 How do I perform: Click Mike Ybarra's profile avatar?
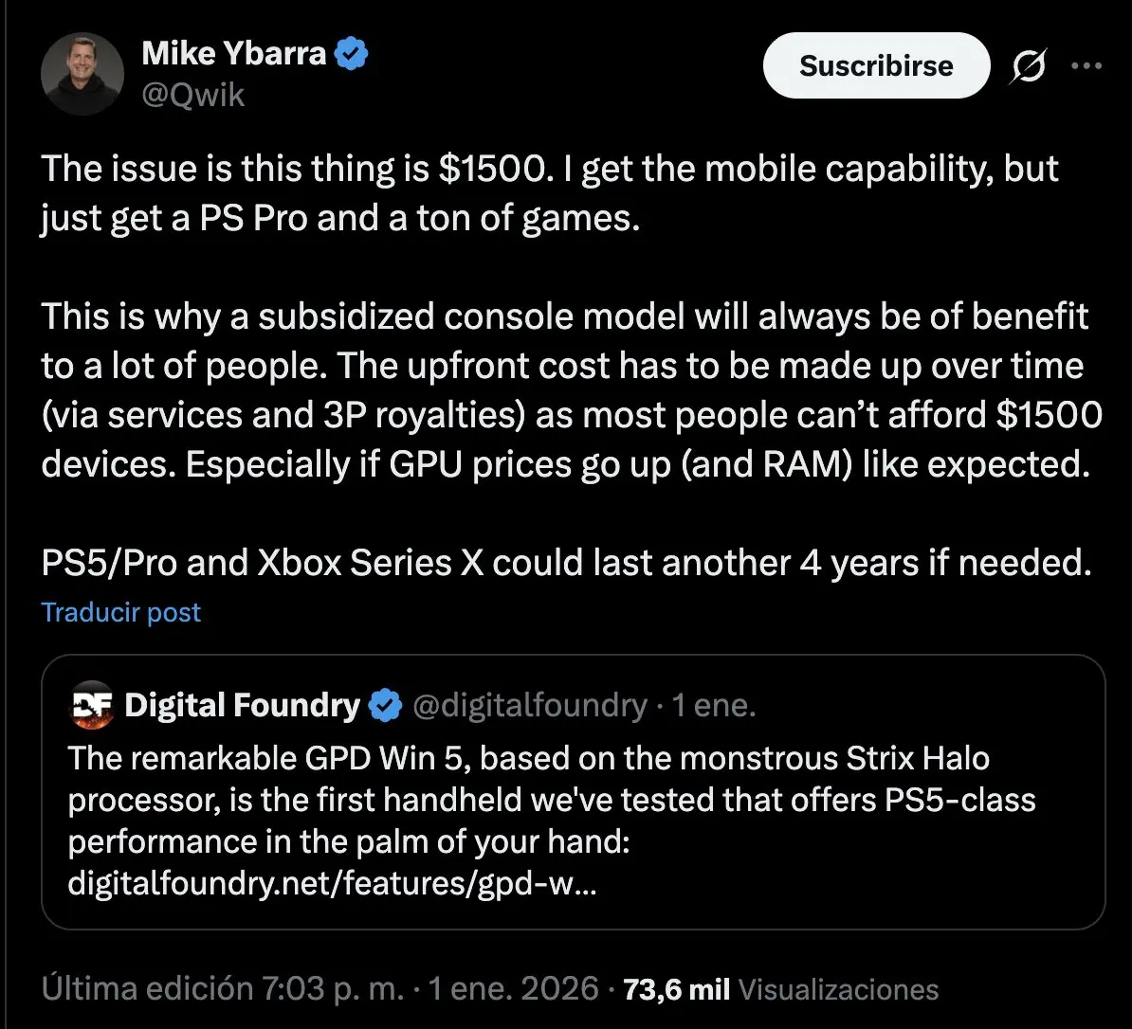[82, 74]
